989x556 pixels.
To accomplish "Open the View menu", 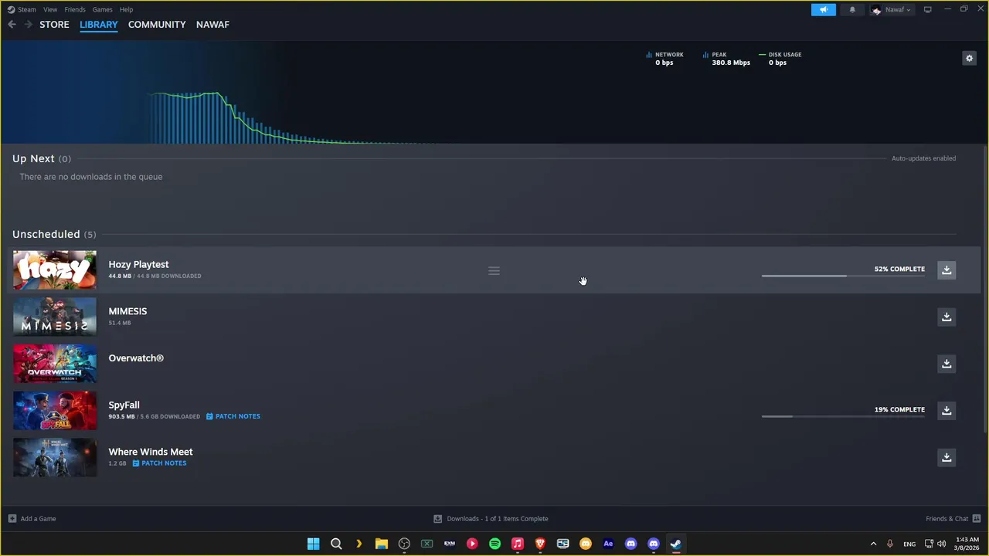I will 50,9.
